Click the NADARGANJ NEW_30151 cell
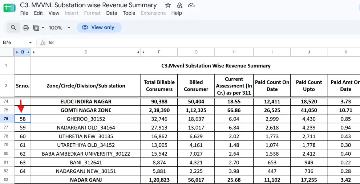This screenshot has width=360, height=184. [86, 171]
